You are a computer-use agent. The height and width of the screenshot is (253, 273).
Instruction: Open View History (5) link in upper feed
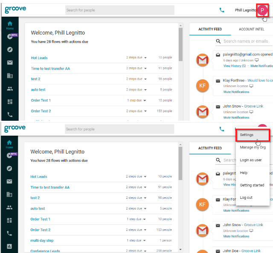click(x=235, y=66)
